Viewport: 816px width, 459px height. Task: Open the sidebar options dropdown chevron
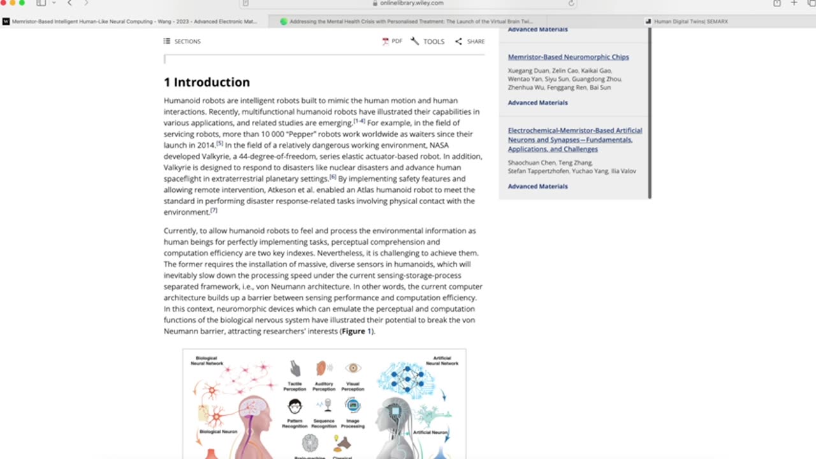tap(54, 3)
